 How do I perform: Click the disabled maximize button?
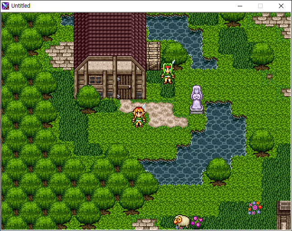click(x=260, y=6)
